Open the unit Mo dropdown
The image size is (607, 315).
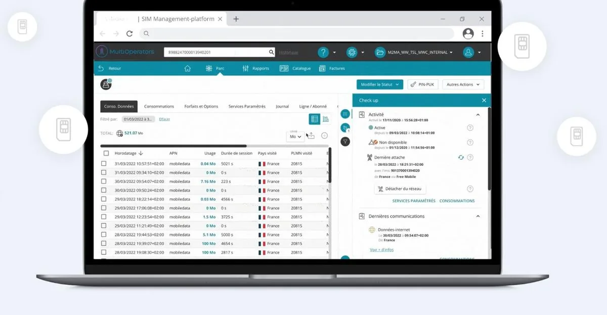295,137
